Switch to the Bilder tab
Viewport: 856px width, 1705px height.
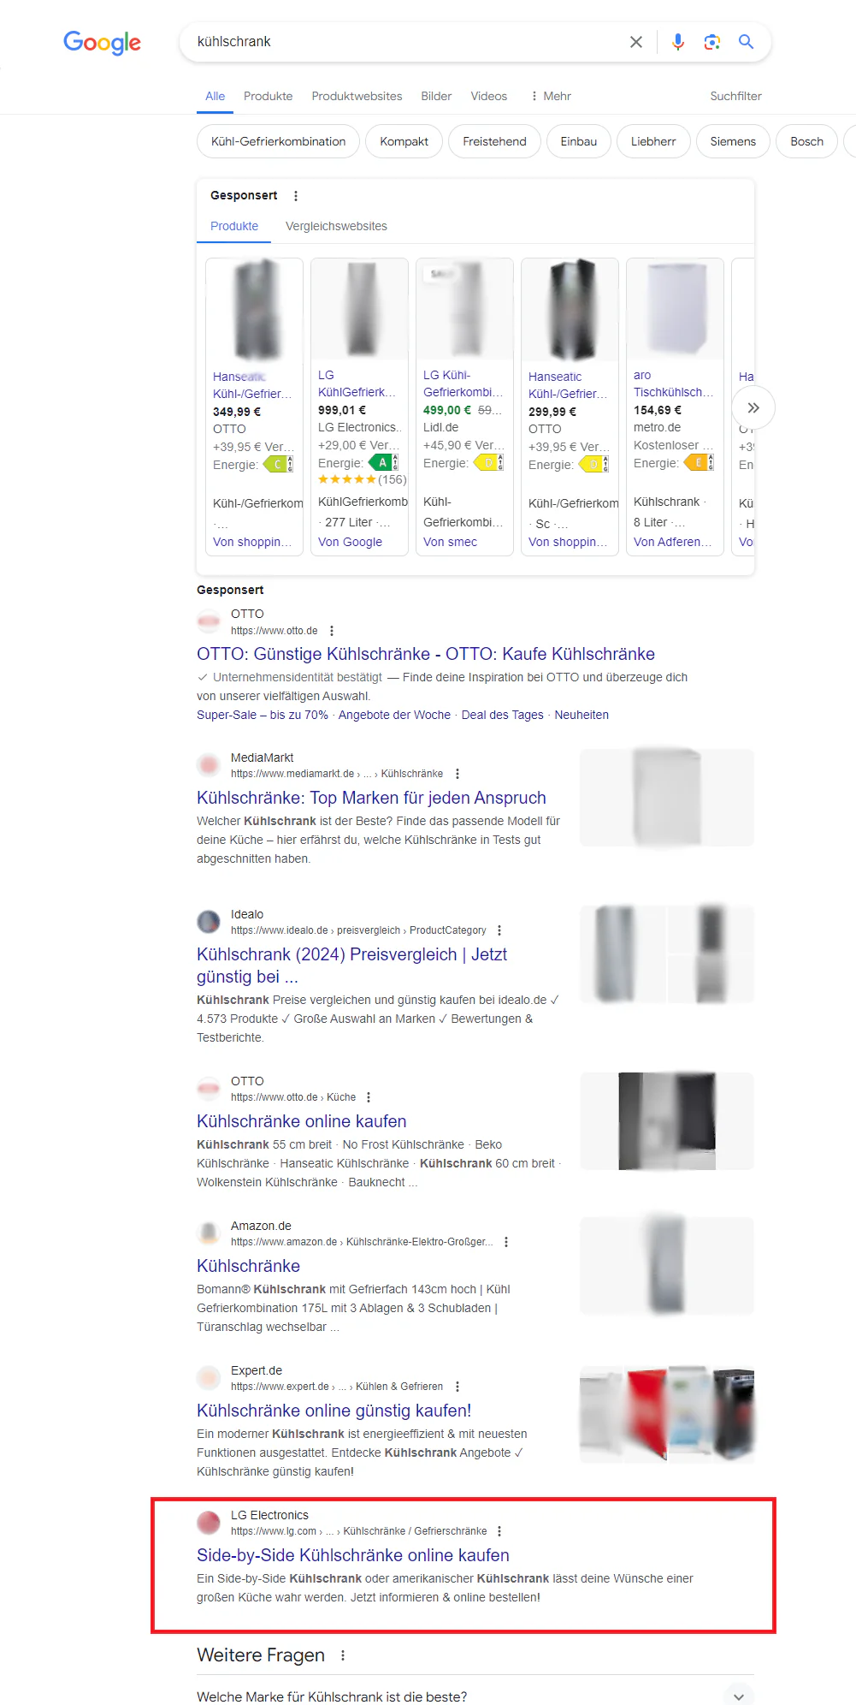436,96
